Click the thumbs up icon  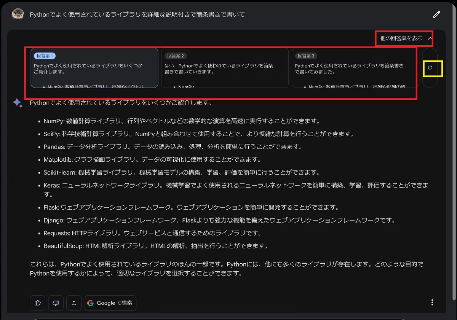point(38,303)
